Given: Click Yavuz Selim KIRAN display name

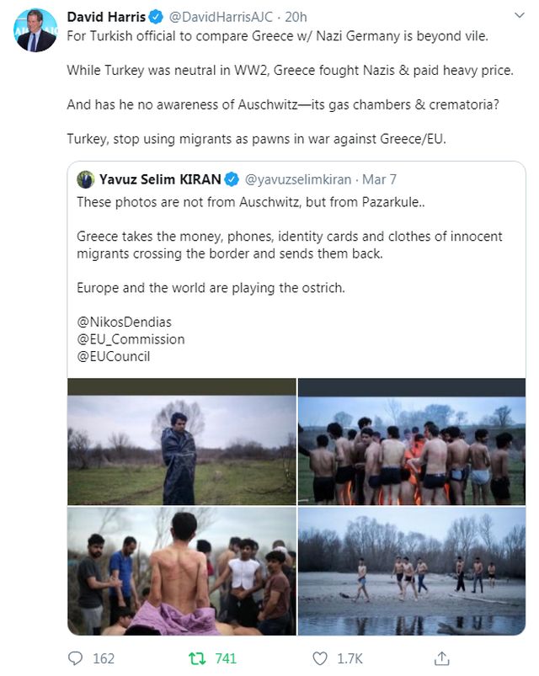Looking at the screenshot, I should pos(160,179).
